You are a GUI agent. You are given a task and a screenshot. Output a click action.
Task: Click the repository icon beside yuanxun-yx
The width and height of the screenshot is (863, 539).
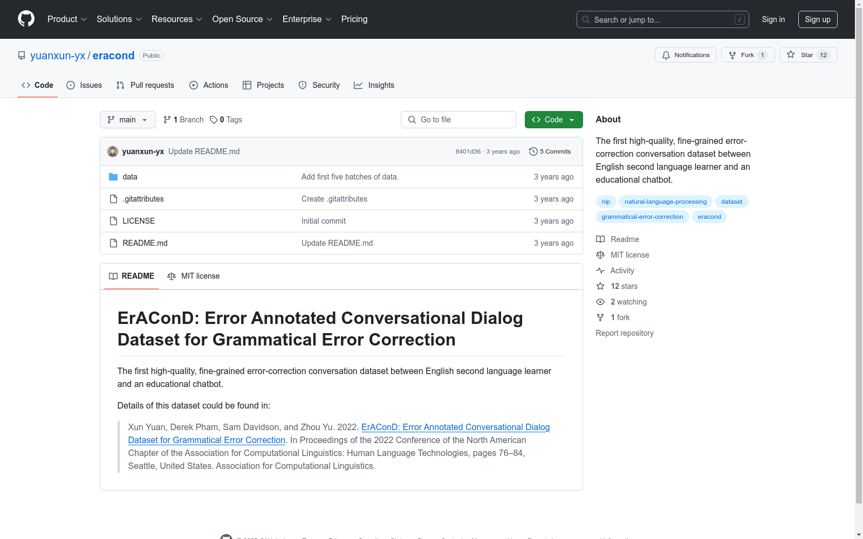click(22, 56)
